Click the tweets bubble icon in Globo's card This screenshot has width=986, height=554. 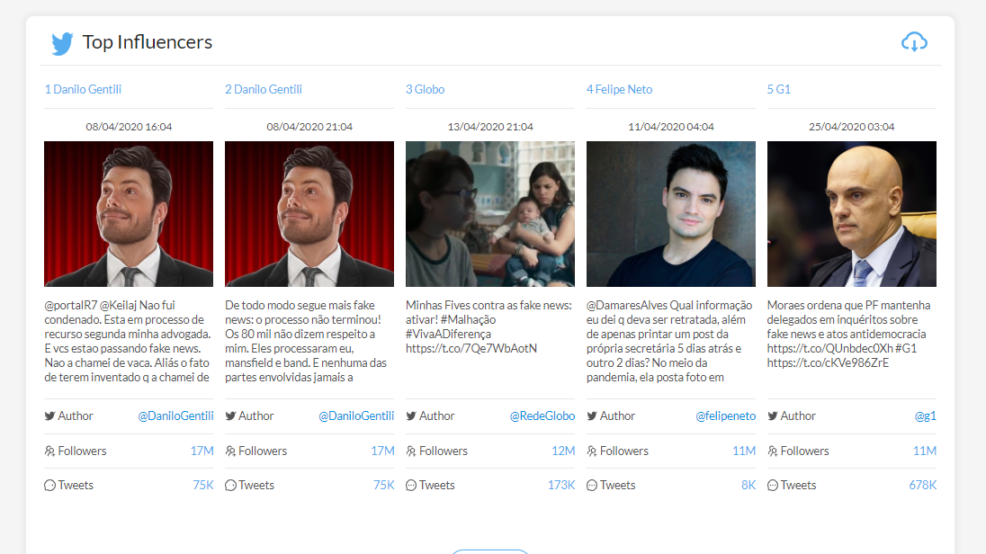(410, 486)
